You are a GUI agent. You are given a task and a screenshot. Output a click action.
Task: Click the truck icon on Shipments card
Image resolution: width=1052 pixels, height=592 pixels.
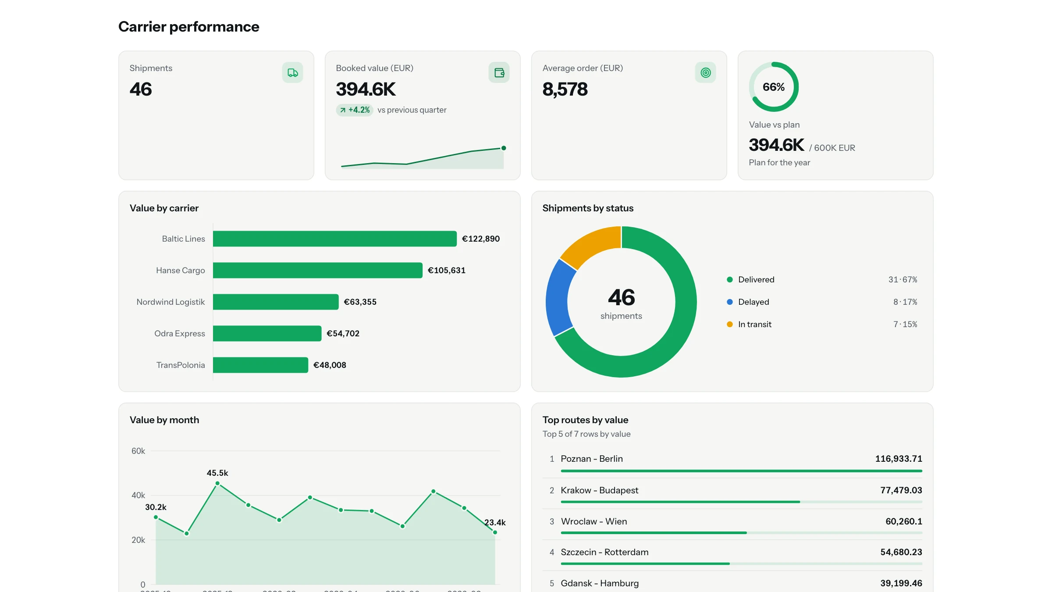coord(292,73)
